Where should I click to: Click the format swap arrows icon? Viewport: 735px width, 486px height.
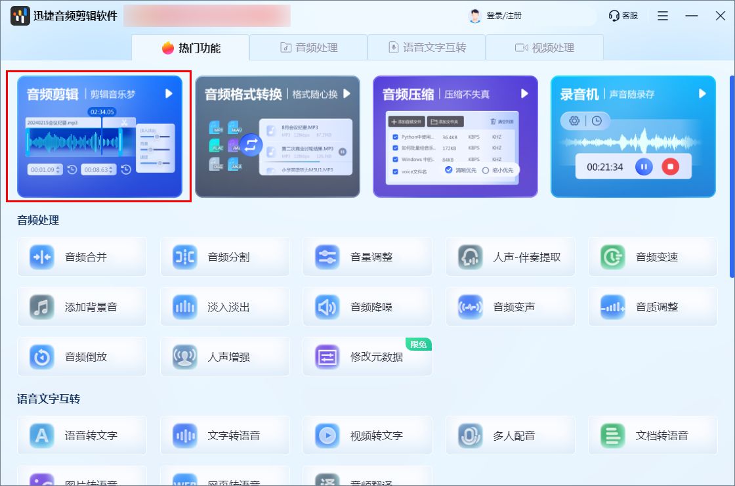251,144
